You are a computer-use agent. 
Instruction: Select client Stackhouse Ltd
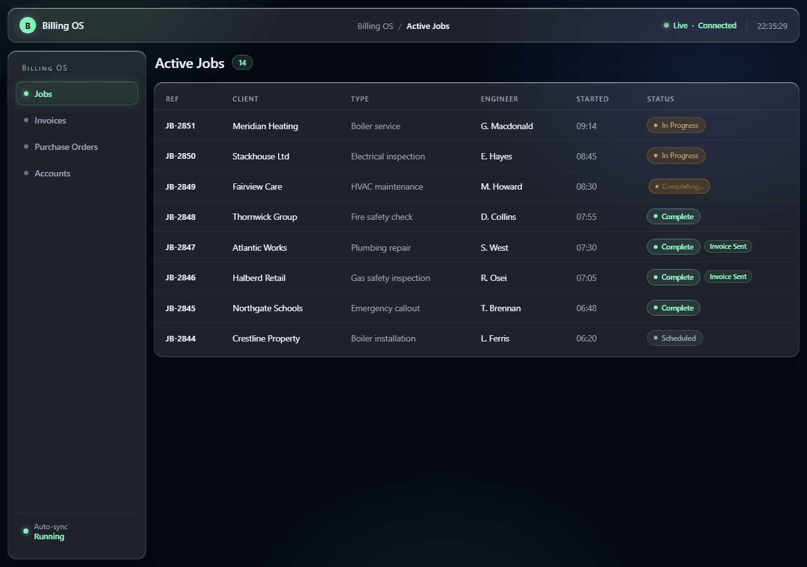[x=261, y=156]
